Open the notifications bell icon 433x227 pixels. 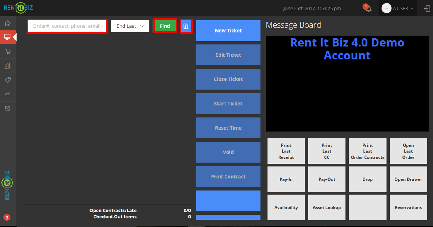point(368,9)
